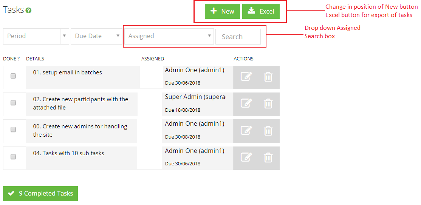Focus the Search box
Viewport: 421px width, 205px height.
[x=238, y=37]
